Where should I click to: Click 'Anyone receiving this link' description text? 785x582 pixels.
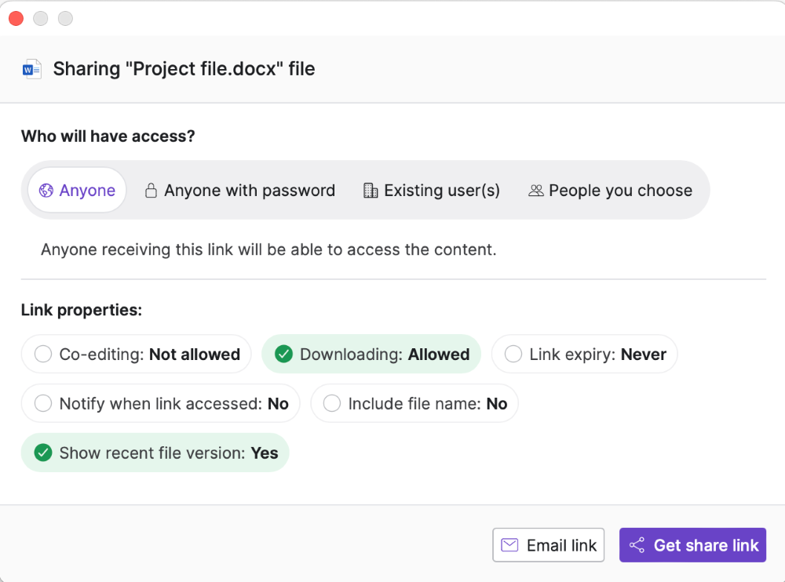(x=268, y=249)
